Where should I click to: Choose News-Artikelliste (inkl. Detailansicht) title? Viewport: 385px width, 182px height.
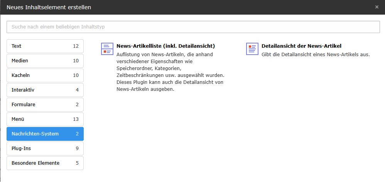click(165, 46)
